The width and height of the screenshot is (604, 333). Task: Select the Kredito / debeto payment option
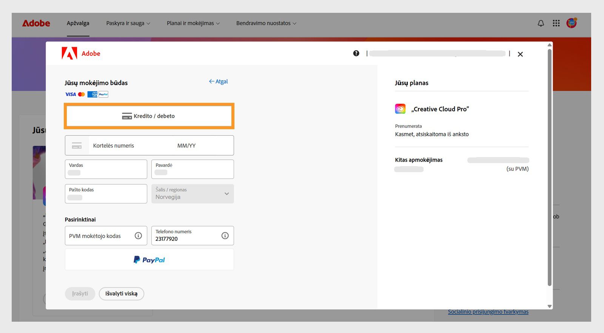pyautogui.click(x=149, y=116)
